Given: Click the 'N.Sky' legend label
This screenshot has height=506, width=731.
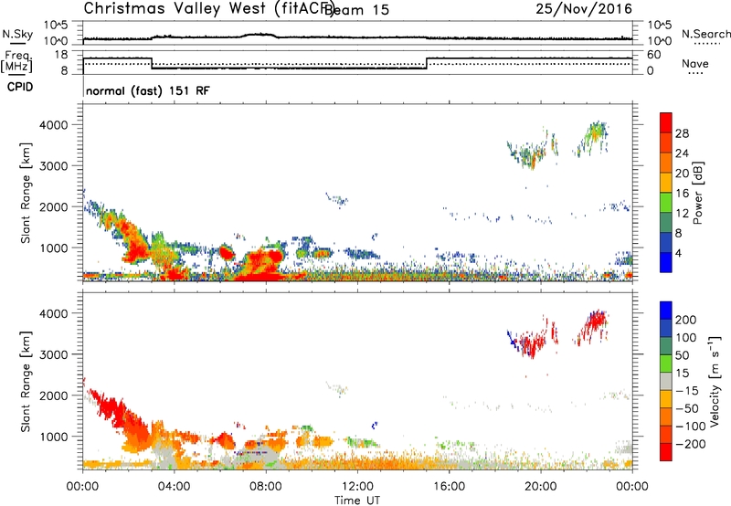Looking at the screenshot, I should 17,34.
